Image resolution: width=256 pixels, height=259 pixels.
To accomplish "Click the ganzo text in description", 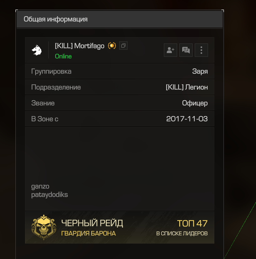I will [40, 186].
